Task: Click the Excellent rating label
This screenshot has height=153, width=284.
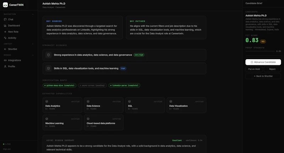Action: (x=177, y=140)
